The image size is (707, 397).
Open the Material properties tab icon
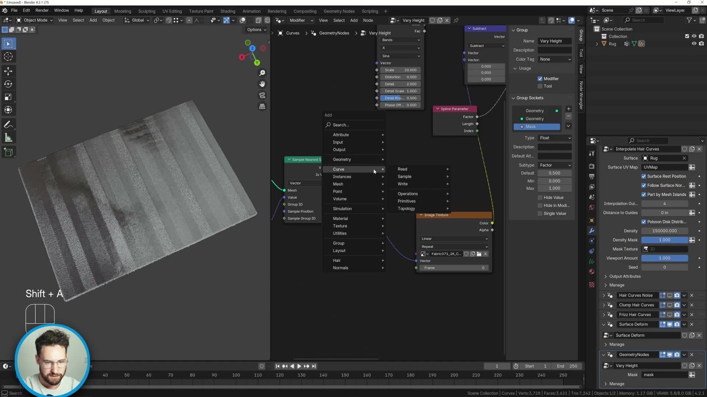coord(592,272)
